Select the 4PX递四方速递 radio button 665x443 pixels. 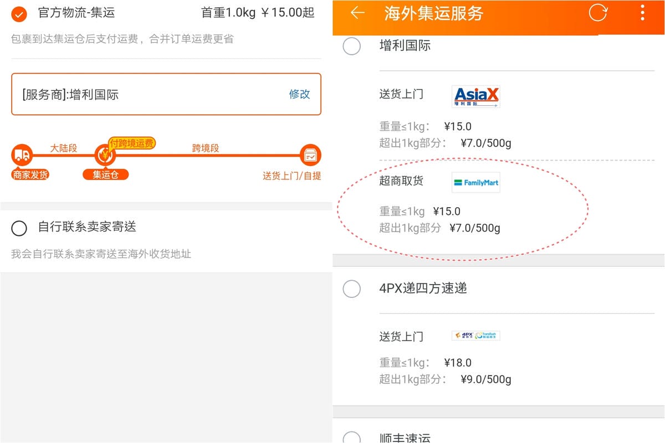coord(352,289)
